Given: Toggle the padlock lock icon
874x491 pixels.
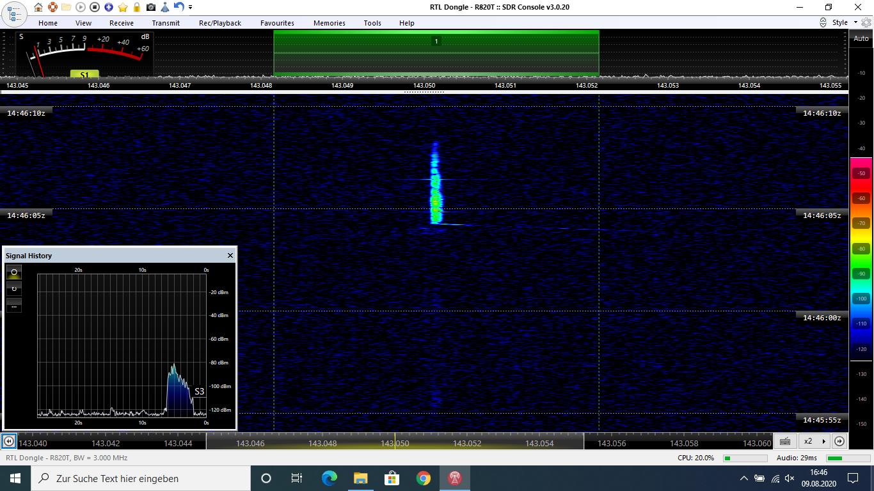Looking at the screenshot, I should coord(137,7).
